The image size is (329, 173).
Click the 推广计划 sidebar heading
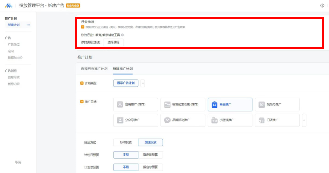pos(11,18)
